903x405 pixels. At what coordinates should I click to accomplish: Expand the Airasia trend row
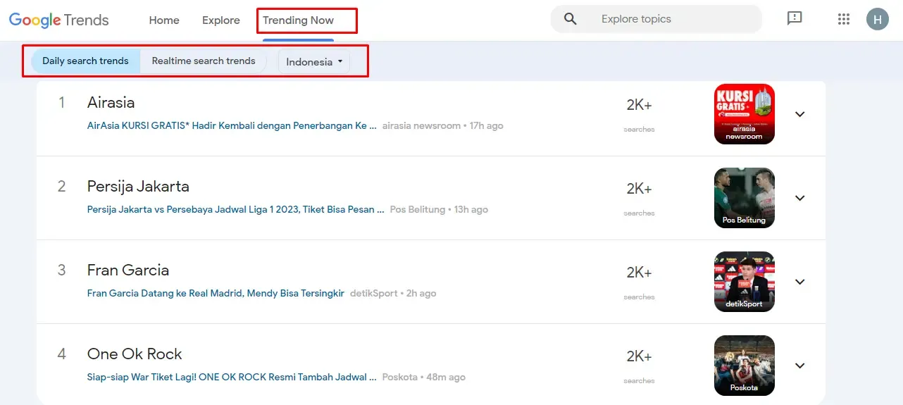799,114
